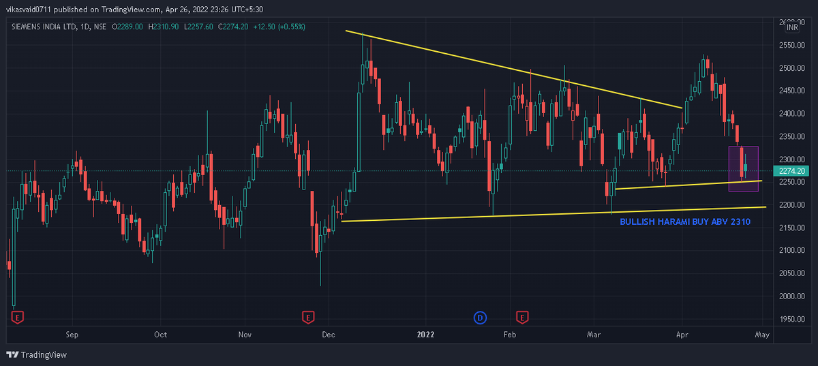Click the 2022 label on time axis

[425, 335]
